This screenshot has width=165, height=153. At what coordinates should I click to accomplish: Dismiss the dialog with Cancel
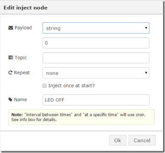pos(142,140)
